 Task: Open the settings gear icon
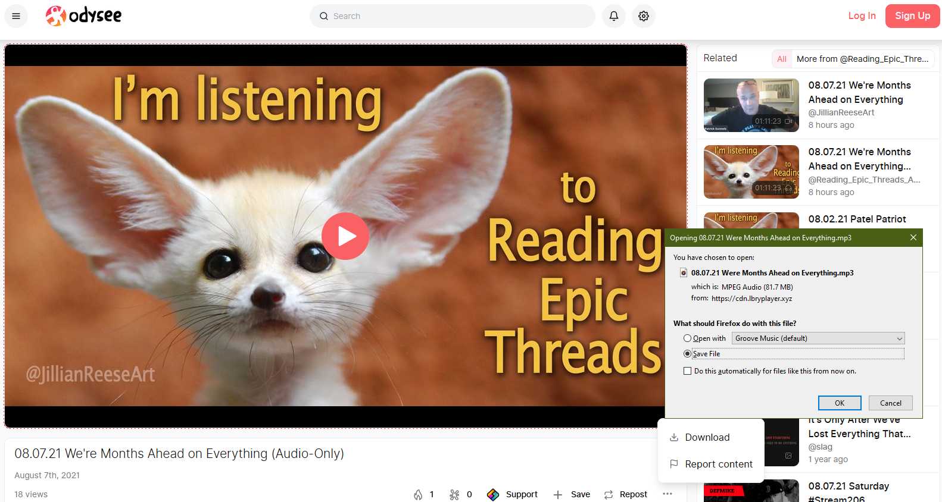[x=644, y=16]
